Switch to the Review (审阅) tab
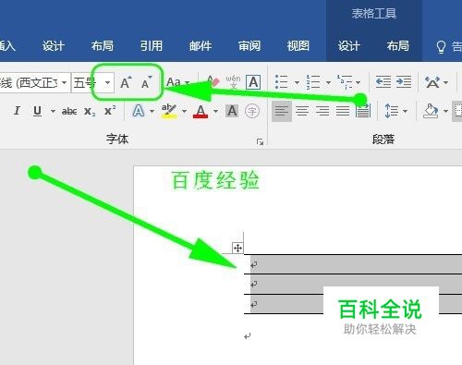This screenshot has height=365, width=462. [x=249, y=46]
